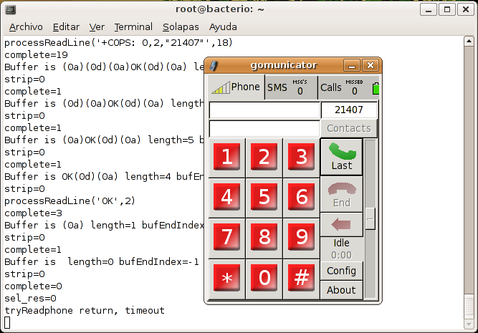Click the battery indicator in gomunicator
This screenshot has height=333, width=478.
point(376,88)
